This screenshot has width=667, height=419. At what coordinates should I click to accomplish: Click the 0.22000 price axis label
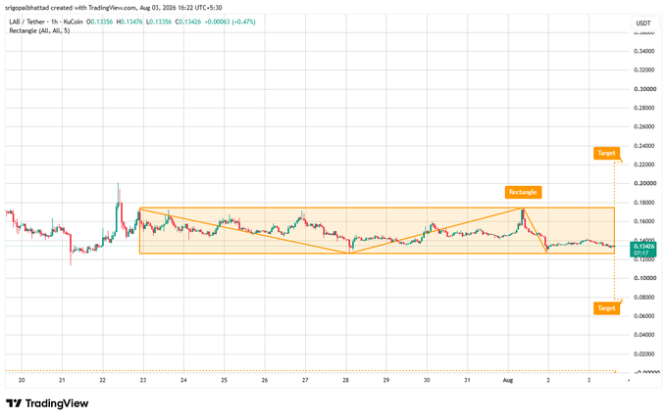pyautogui.click(x=644, y=164)
